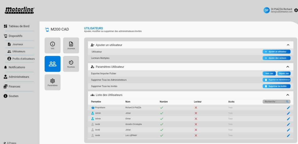Image resolution: width=298 pixels, height=144 pixels.
Task: Click the DP profile avatar
Action: pyautogui.click(x=266, y=10)
